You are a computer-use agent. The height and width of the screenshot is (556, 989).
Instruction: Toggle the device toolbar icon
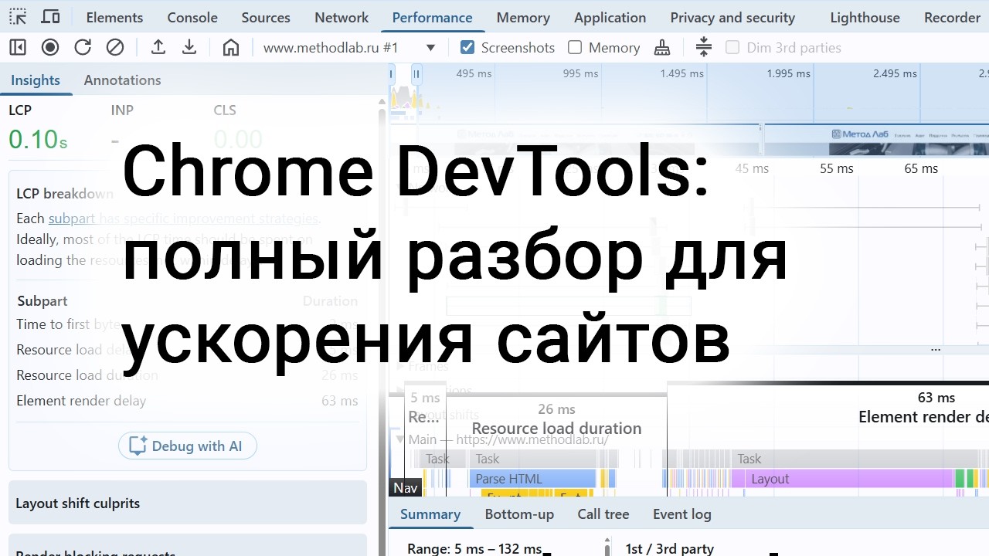click(50, 17)
